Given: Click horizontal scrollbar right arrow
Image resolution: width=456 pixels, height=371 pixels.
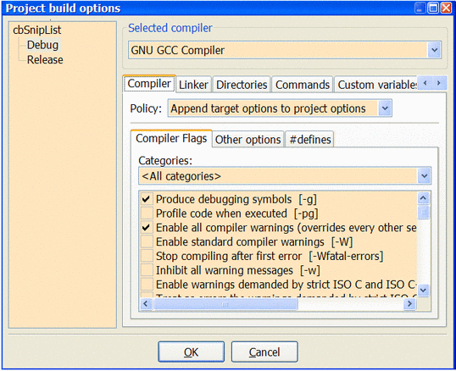Looking at the screenshot, I should (409, 304).
